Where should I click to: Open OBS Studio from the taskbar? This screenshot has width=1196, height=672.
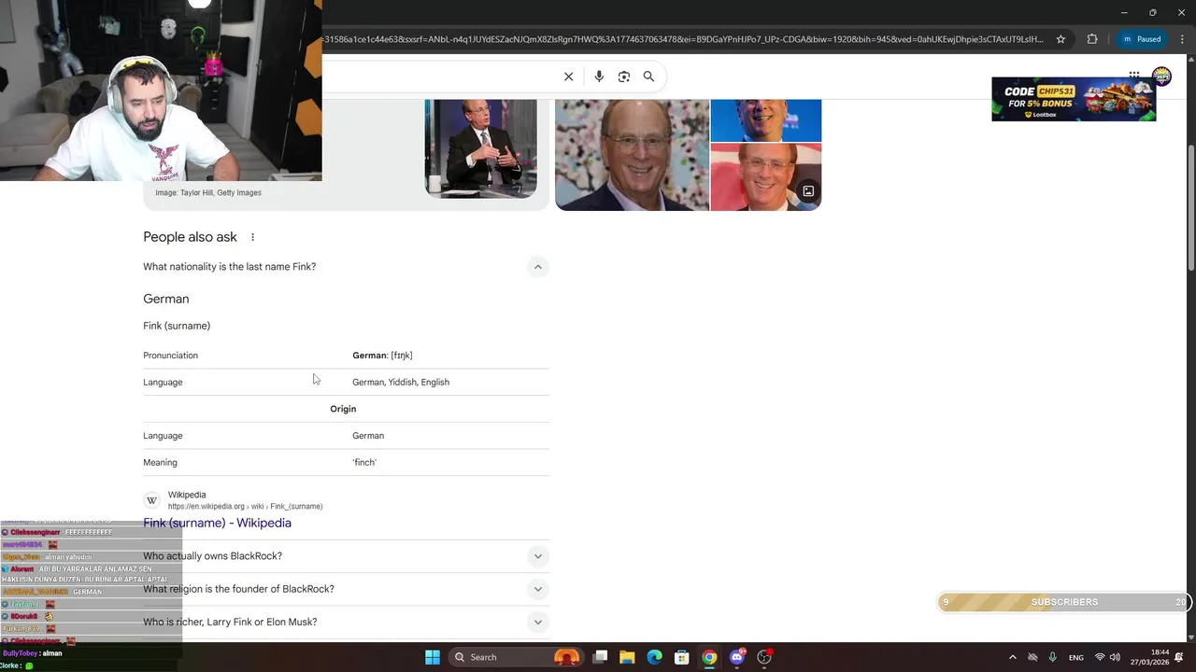764,657
